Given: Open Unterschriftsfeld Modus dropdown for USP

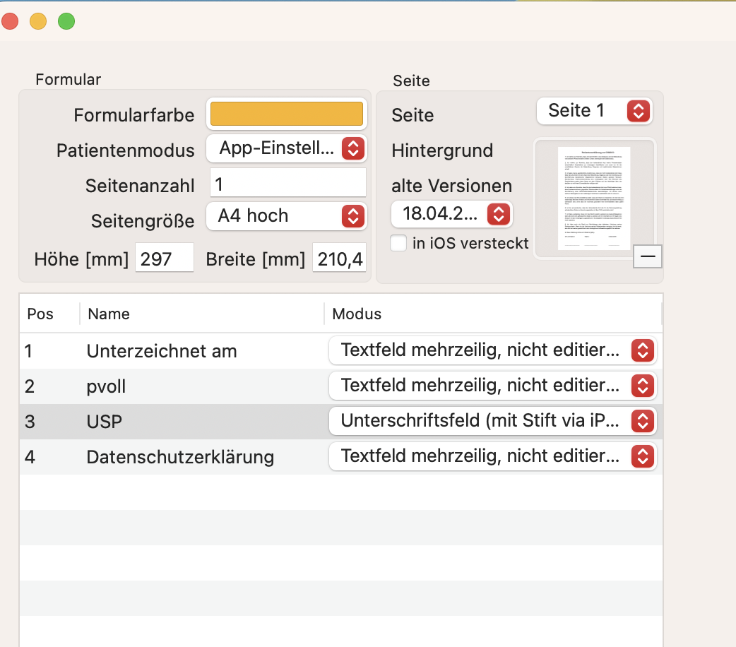Looking at the screenshot, I should 492,421.
